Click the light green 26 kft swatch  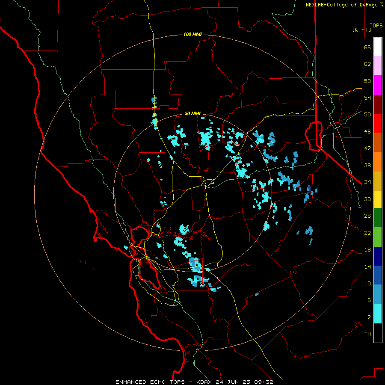378,237
